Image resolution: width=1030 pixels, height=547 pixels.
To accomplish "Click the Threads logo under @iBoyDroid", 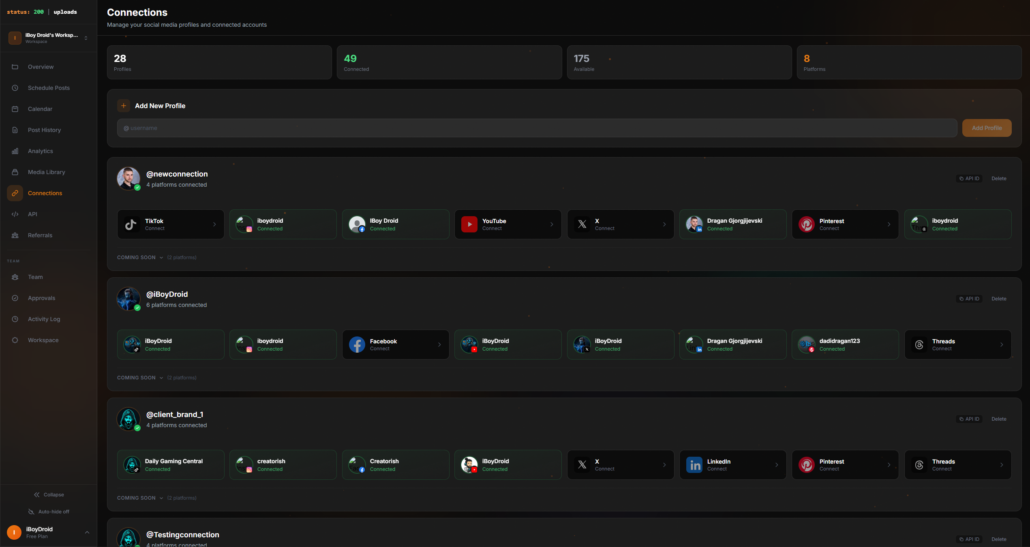I will click(919, 345).
